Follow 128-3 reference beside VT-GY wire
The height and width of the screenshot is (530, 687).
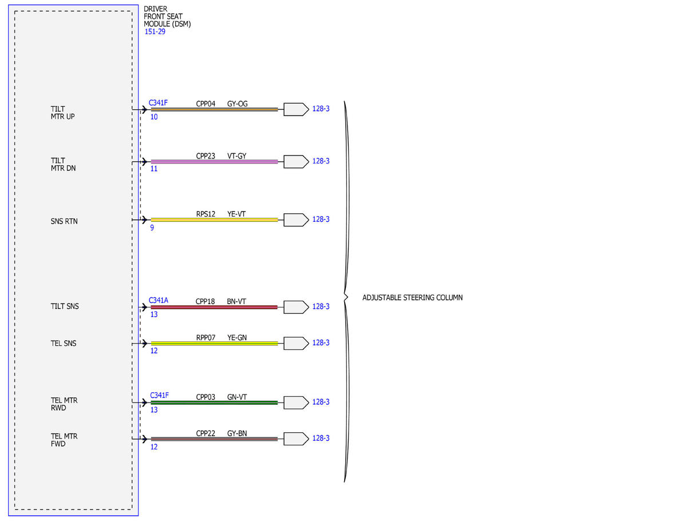321,161
